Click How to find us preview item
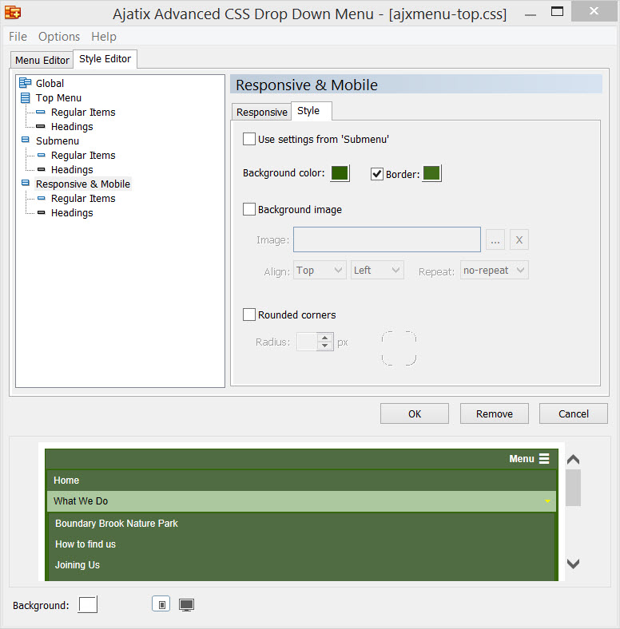This screenshot has width=620, height=629. (301, 544)
